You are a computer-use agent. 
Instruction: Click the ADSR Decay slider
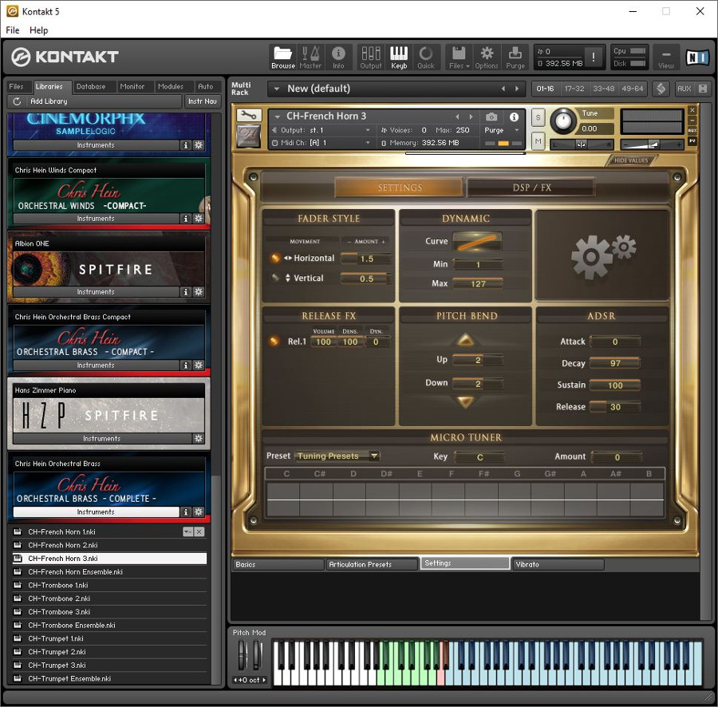pos(615,363)
